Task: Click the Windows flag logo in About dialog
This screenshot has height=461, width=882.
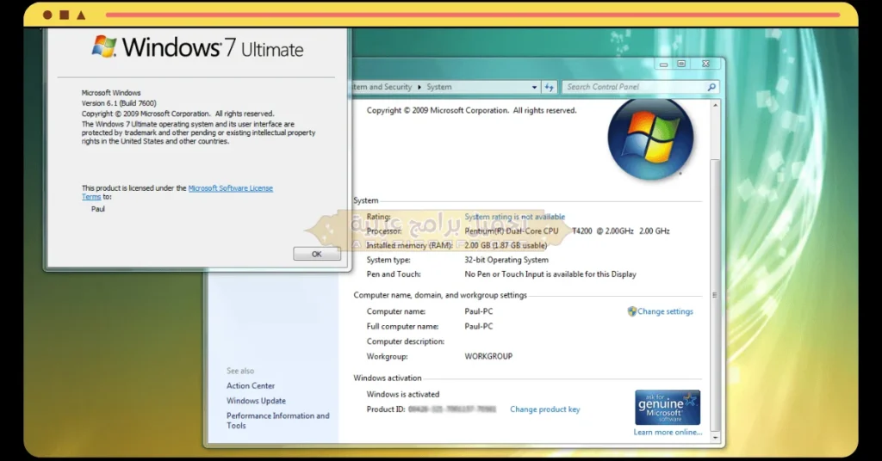Action: (x=104, y=46)
